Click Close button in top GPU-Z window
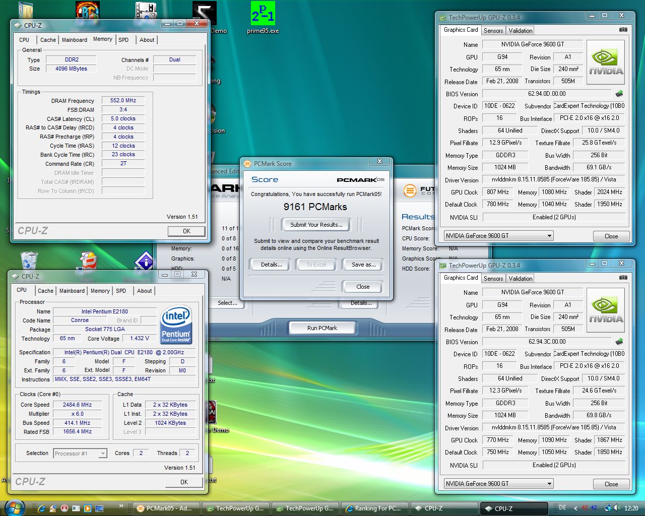Image resolution: width=645 pixels, height=516 pixels. point(611,236)
